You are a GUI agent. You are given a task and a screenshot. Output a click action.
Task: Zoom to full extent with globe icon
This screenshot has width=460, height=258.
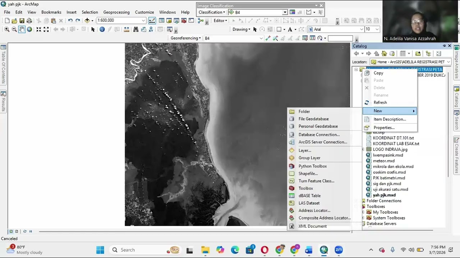pos(29,29)
